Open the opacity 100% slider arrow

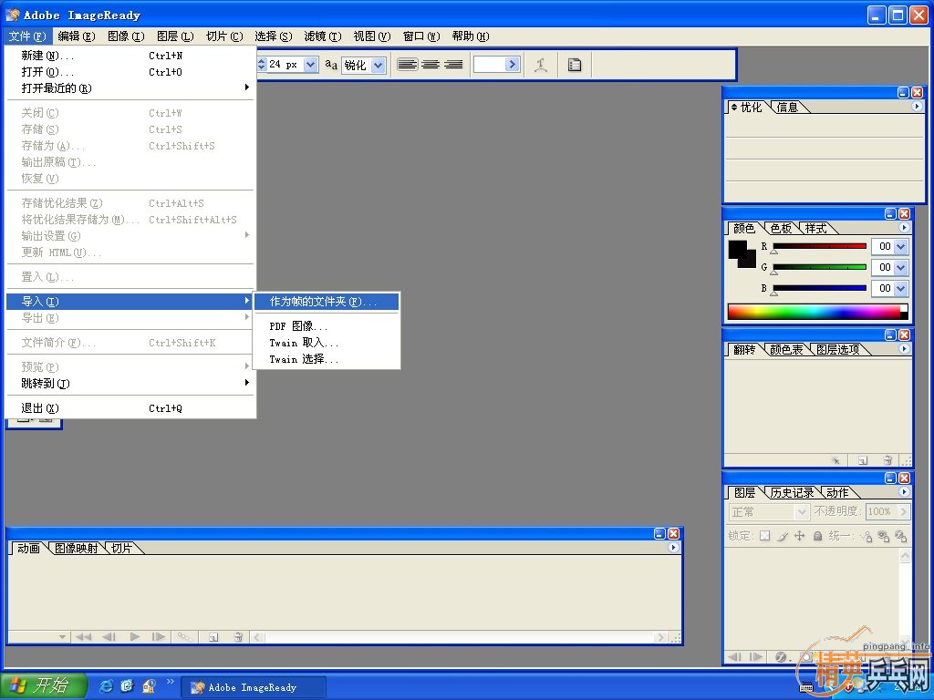click(904, 512)
